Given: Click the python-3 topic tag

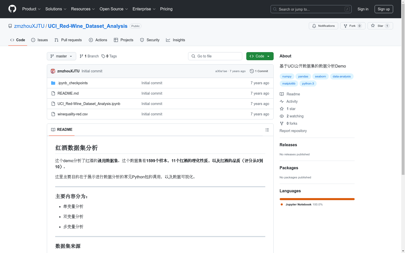Looking at the screenshot, I should [308, 83].
